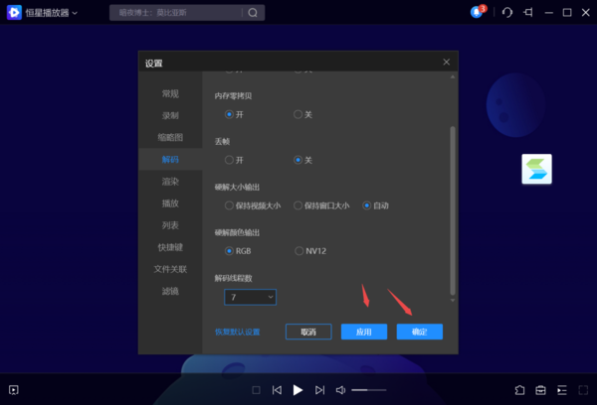
Task: Click the play button in playback bar
Action: (x=298, y=390)
